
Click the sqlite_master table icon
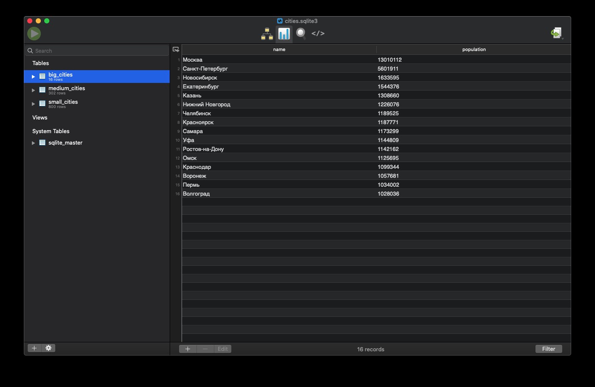click(x=43, y=143)
